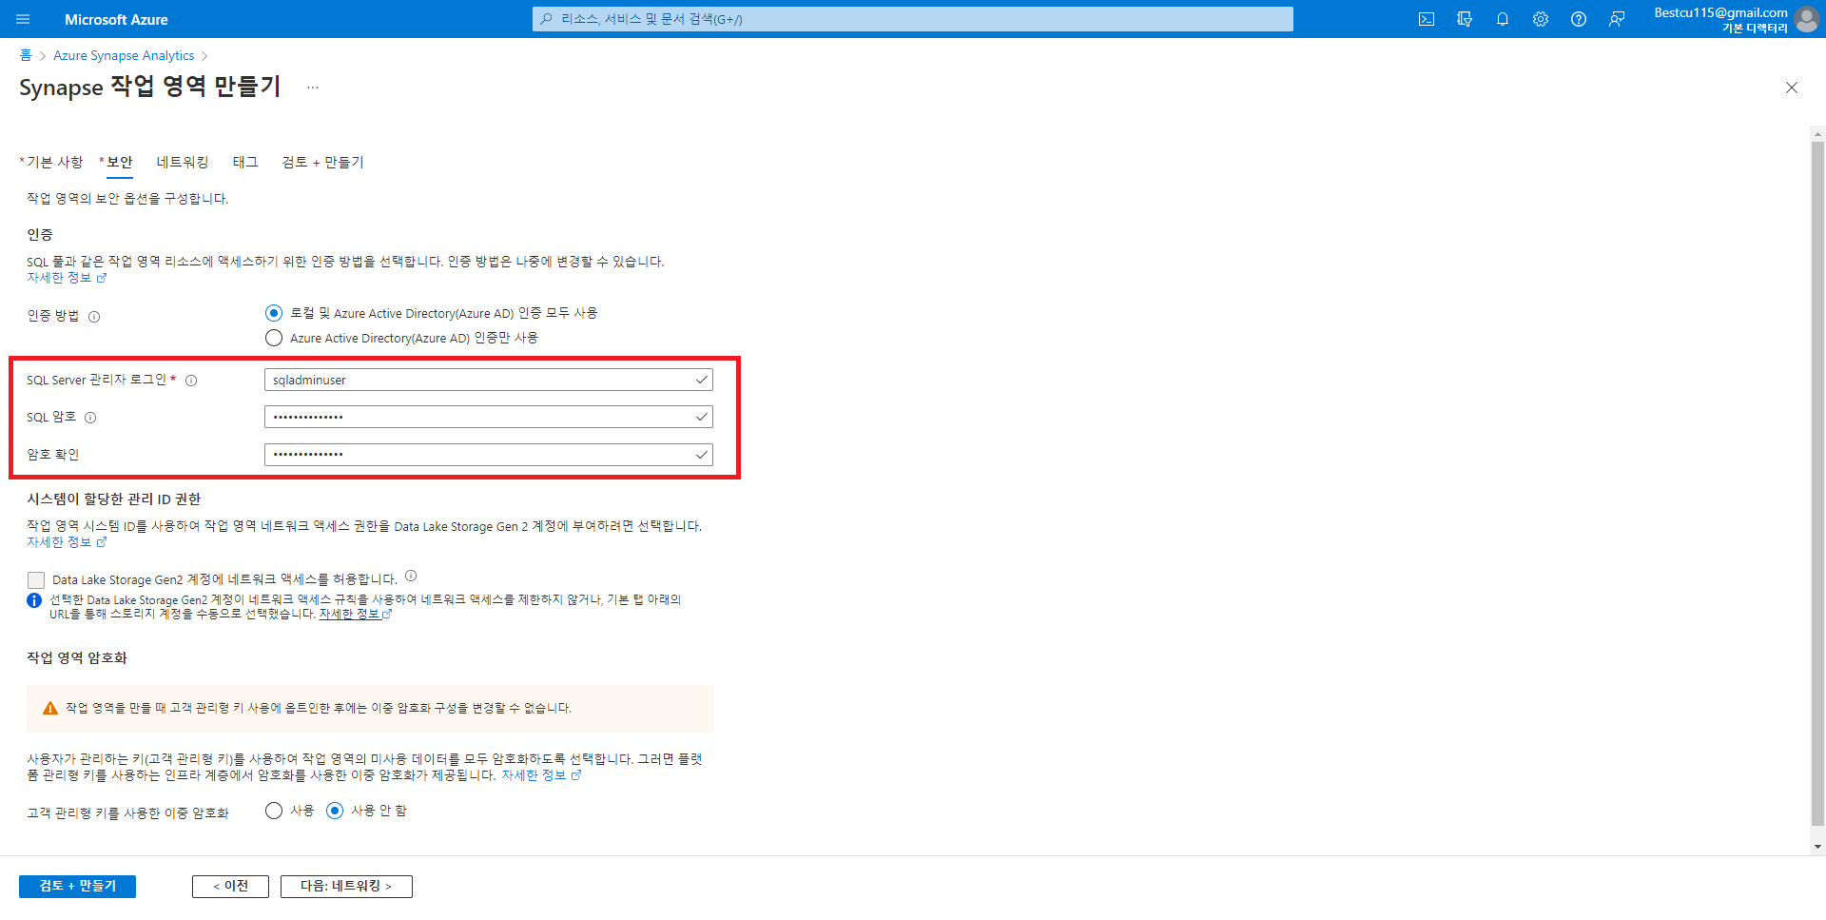Image resolution: width=1826 pixels, height=920 pixels.
Task: Click the 작업 영역 암호화 heading
Action: coord(77,658)
